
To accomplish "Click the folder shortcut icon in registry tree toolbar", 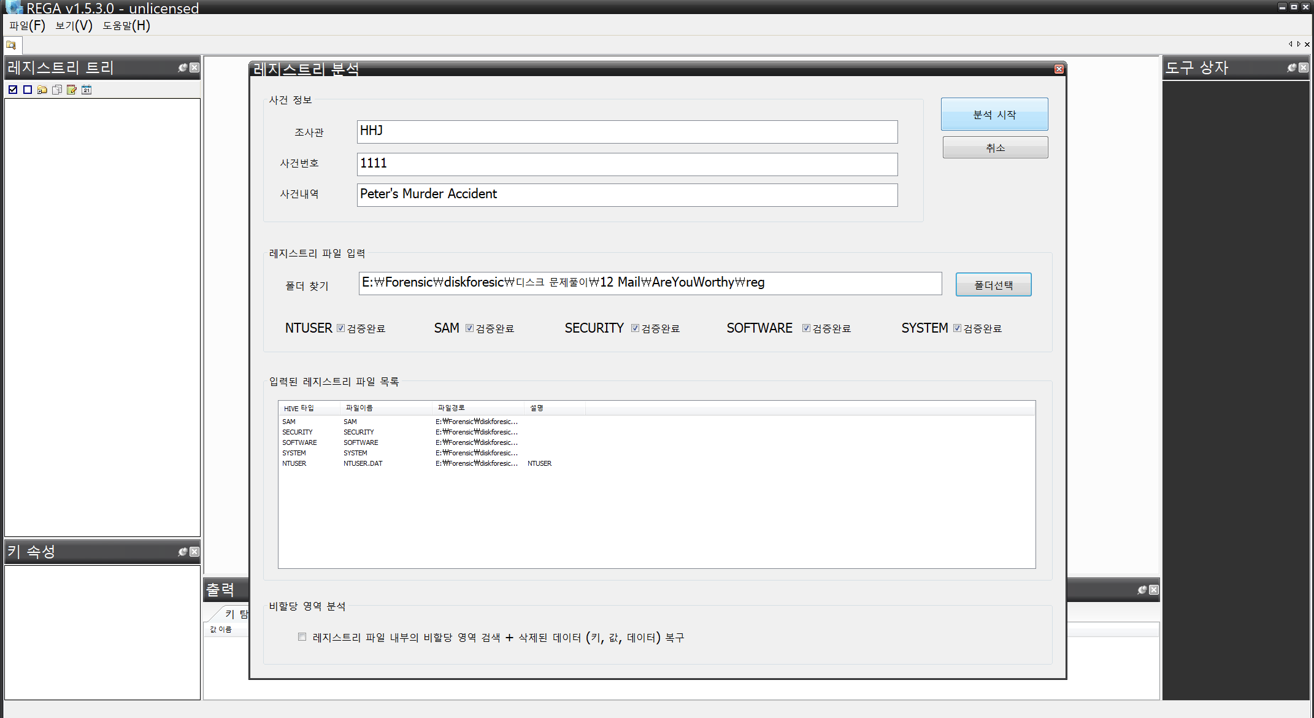I will click(42, 90).
